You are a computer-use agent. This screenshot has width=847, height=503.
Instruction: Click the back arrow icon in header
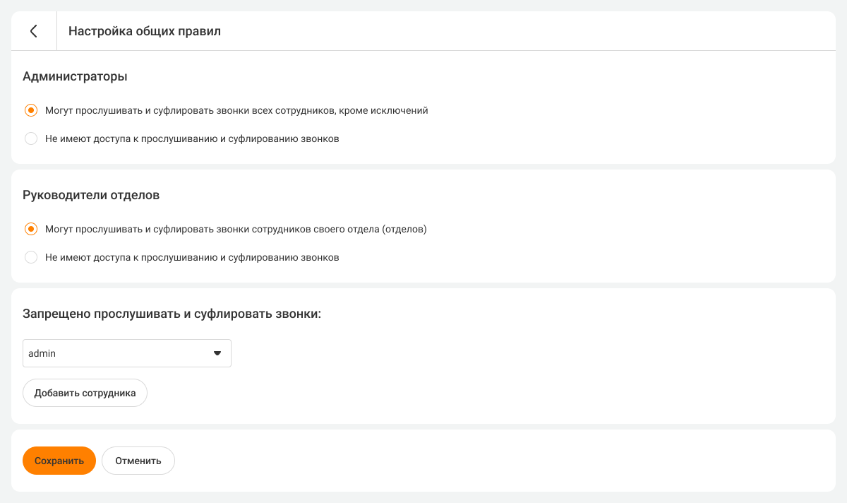click(33, 31)
